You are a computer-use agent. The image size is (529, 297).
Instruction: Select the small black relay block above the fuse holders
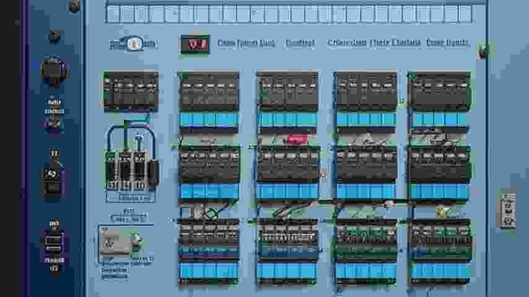point(131,91)
